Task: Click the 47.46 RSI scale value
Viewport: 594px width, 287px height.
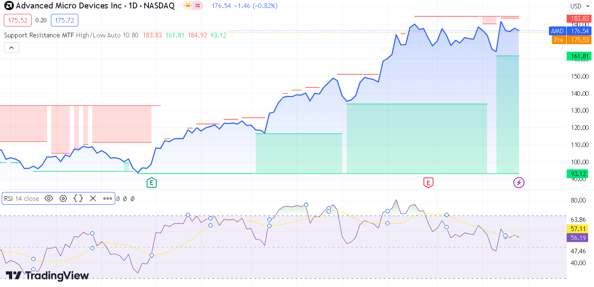Action: click(x=578, y=251)
